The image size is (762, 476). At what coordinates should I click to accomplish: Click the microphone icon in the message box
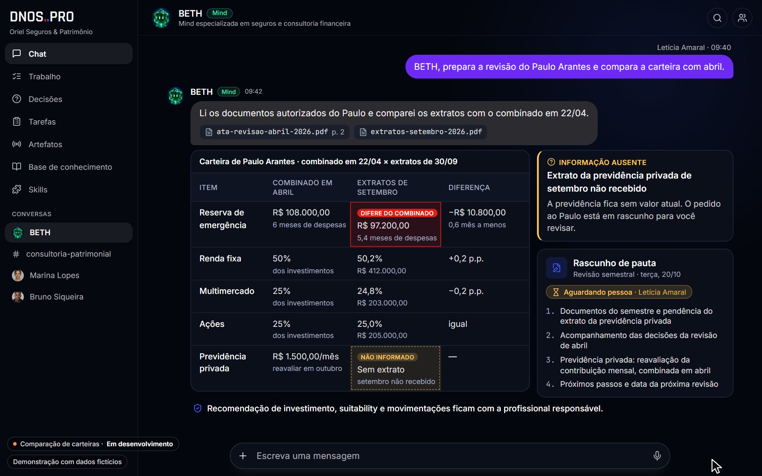click(x=657, y=456)
